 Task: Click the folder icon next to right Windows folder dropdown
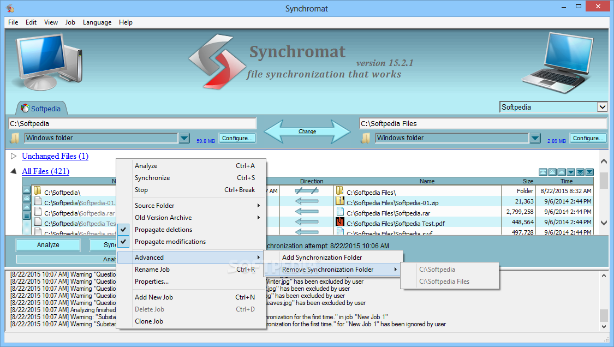366,138
